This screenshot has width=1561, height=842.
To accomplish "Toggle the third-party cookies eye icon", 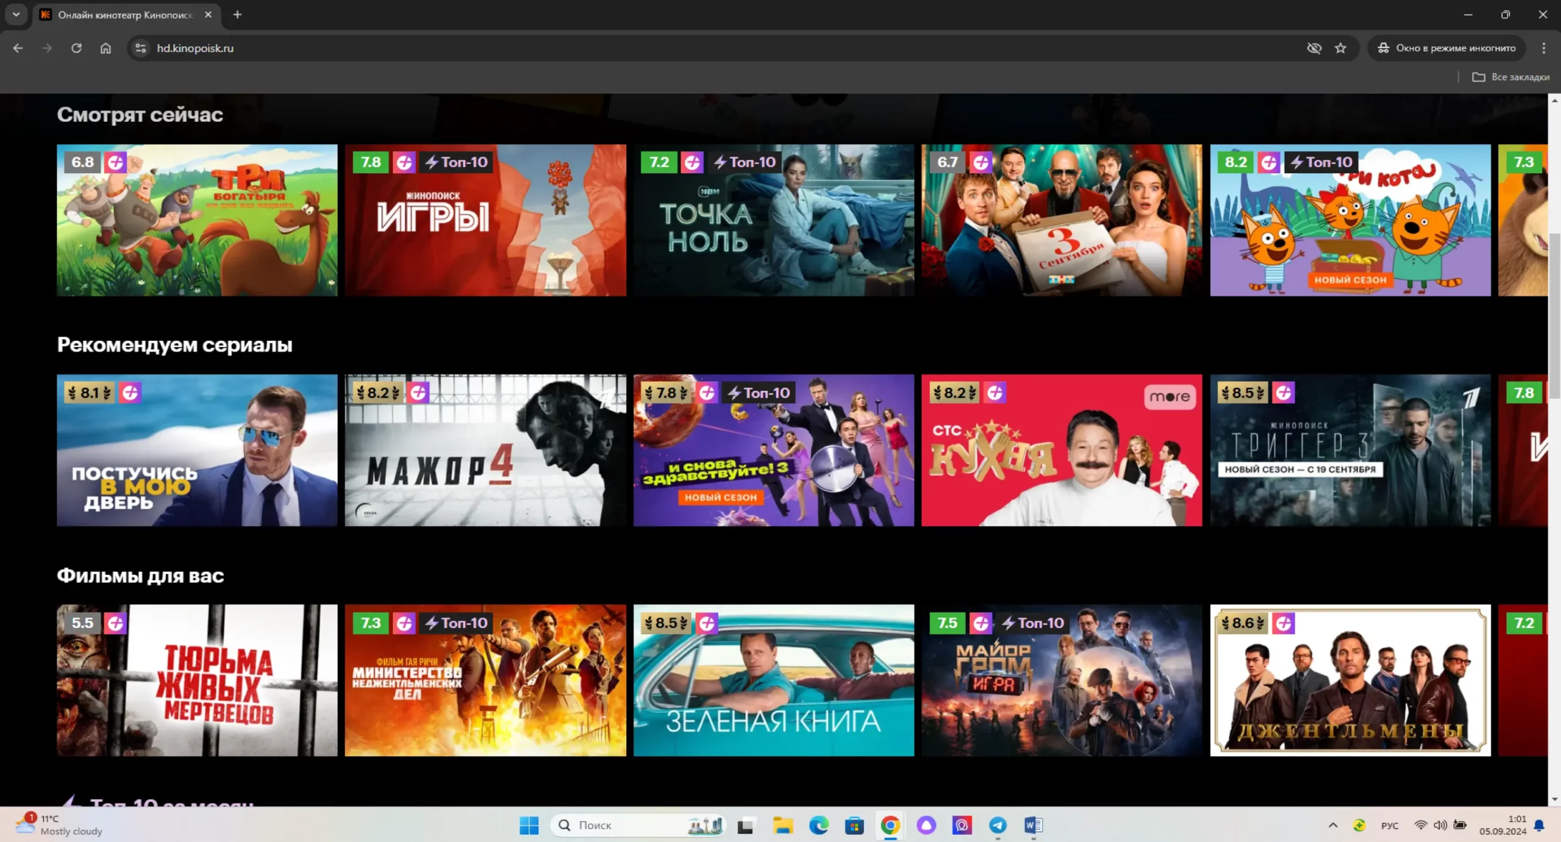I will pyautogui.click(x=1314, y=48).
